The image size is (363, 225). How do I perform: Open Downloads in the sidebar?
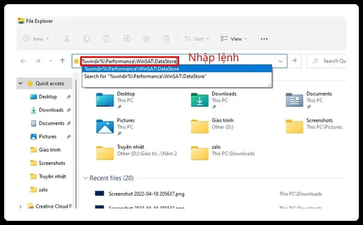pos(47,110)
